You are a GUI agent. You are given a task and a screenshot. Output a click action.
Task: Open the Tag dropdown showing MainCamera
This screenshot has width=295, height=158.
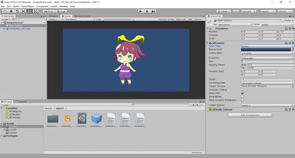pyautogui.click(x=235, y=24)
